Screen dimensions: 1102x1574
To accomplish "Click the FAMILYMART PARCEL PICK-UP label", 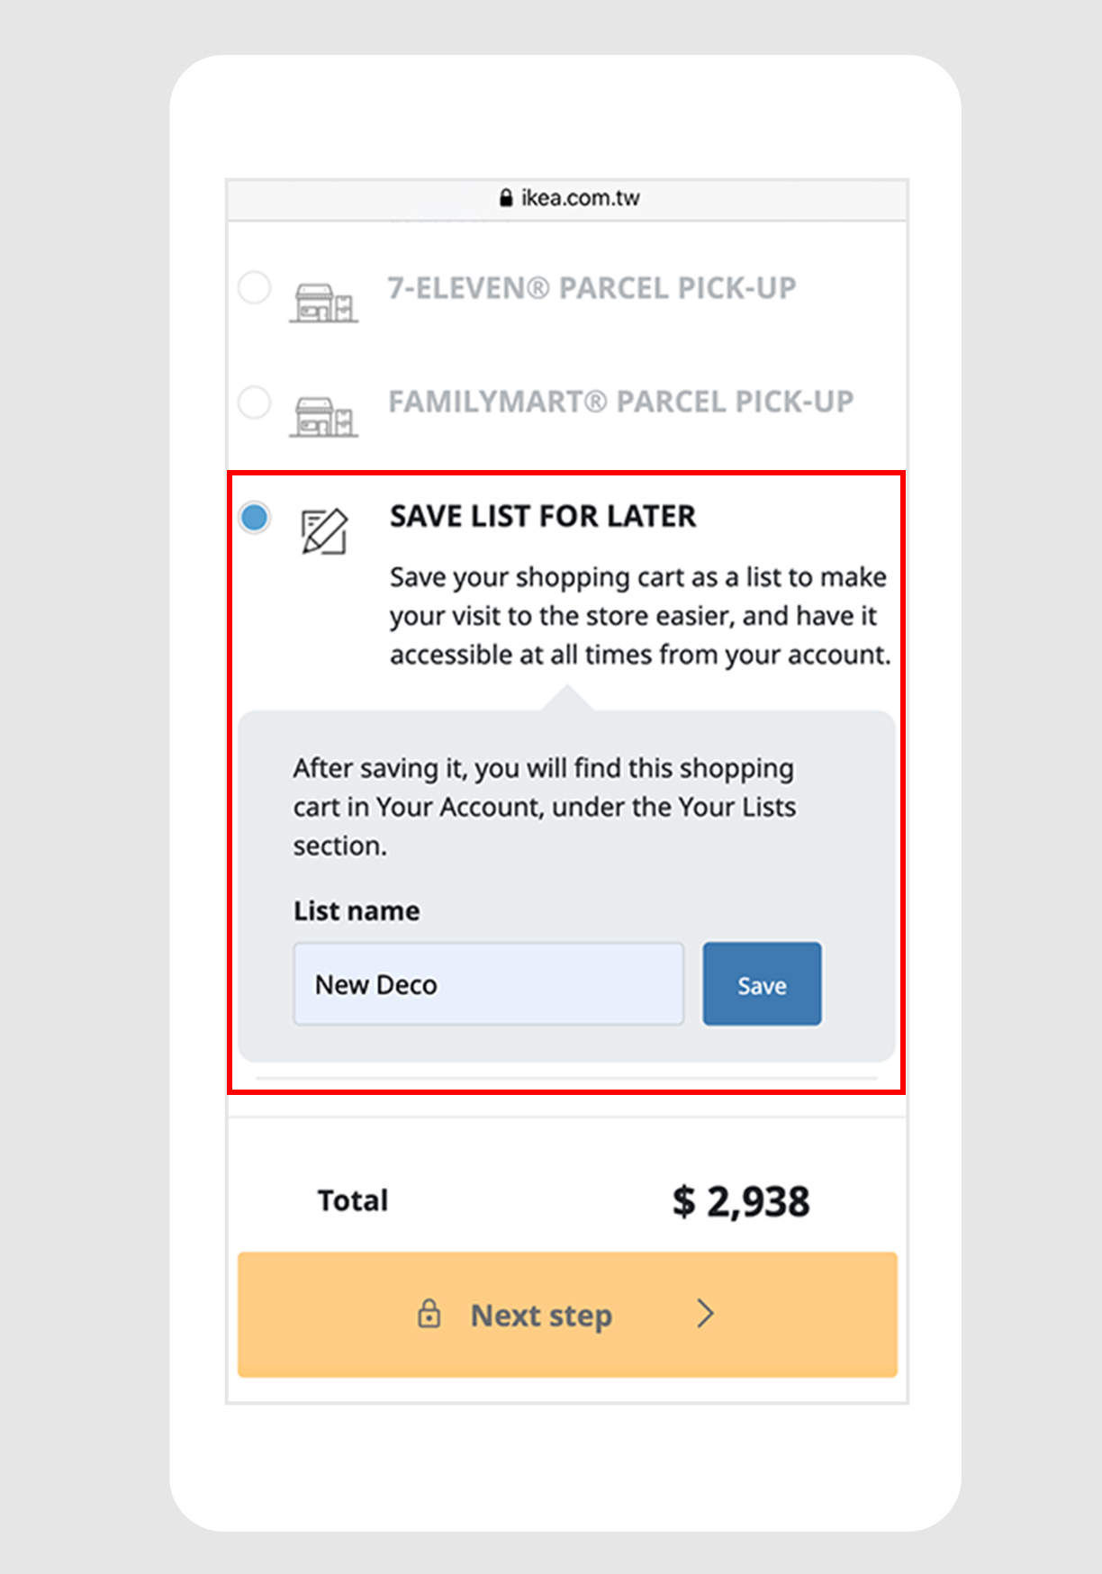I will pos(620,402).
